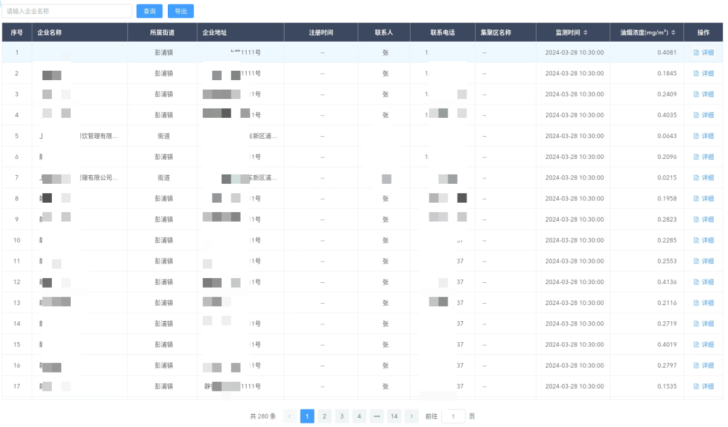The height and width of the screenshot is (427, 728).
Task: Click the 前往 page number input box
Action: click(x=453, y=416)
